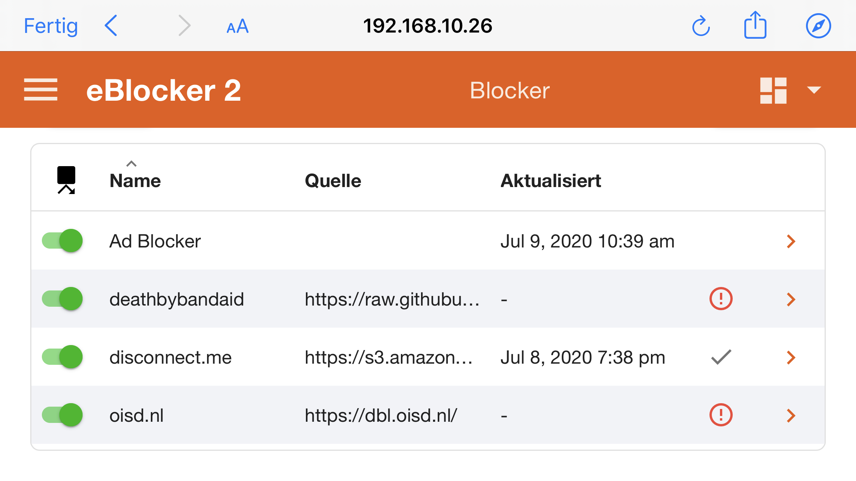Viewport: 856px width, 481px height.
Task: Open the eBlocker hamburger menu
Action: pos(41,90)
